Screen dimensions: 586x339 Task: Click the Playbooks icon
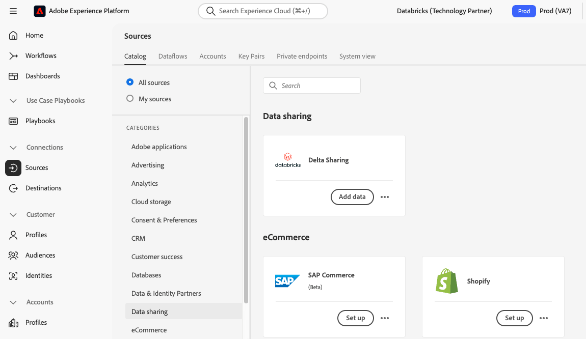click(x=13, y=121)
